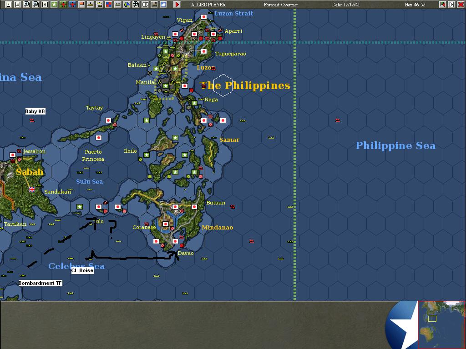Click the 'Forecast: Overcast' text
This screenshot has height=349, width=466.
tap(280, 5)
